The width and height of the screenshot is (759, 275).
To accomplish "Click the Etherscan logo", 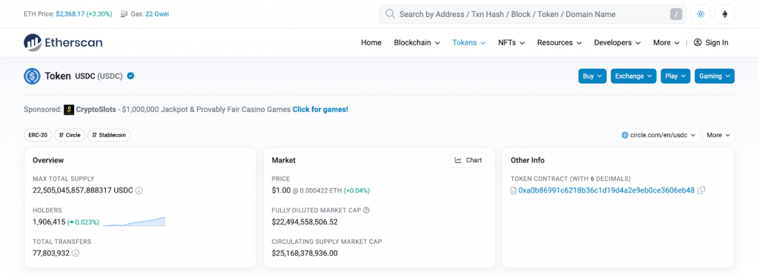I will (x=63, y=42).
